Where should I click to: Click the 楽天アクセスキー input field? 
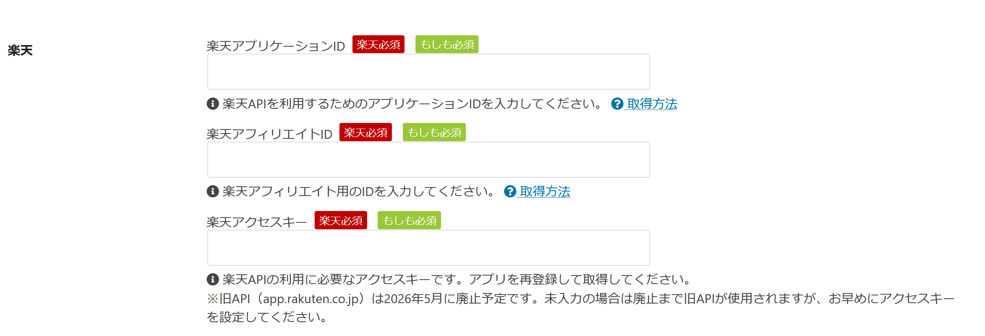[x=428, y=248]
